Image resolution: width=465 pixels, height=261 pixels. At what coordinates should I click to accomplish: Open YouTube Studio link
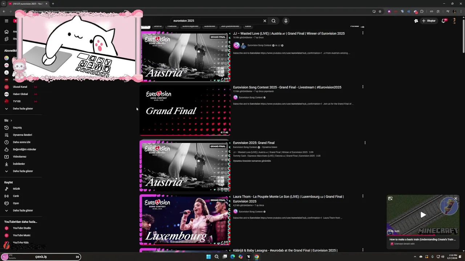(x=21, y=228)
